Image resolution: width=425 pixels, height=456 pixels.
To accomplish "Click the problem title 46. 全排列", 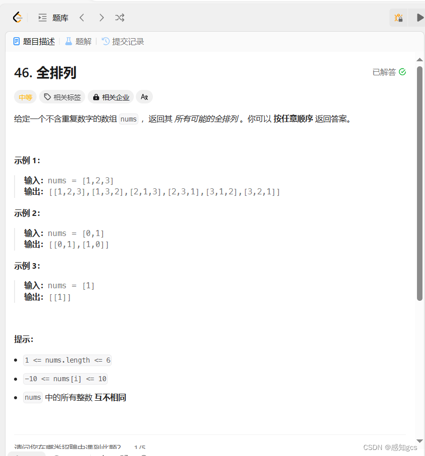I will click(45, 73).
